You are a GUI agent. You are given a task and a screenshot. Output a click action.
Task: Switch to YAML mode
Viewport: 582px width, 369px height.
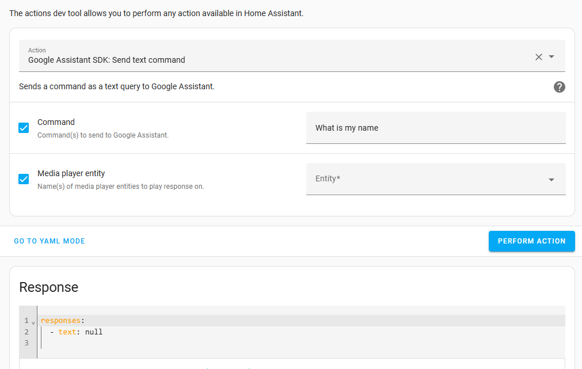[49, 241]
